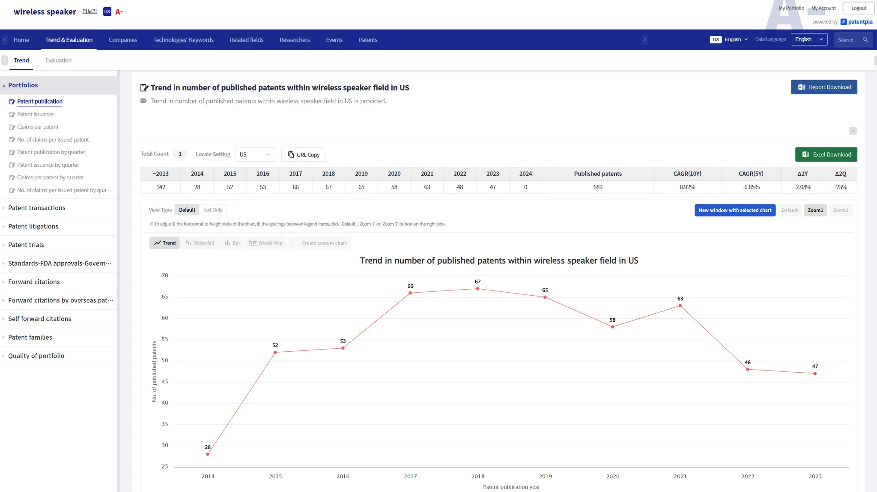Switch chart ratio to Zoom2
This screenshot has height=492, width=877.
pos(840,210)
